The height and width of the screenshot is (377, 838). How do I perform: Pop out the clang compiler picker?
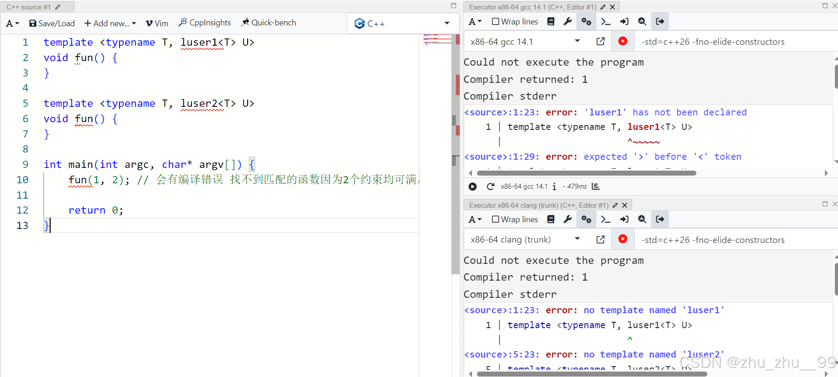600,239
